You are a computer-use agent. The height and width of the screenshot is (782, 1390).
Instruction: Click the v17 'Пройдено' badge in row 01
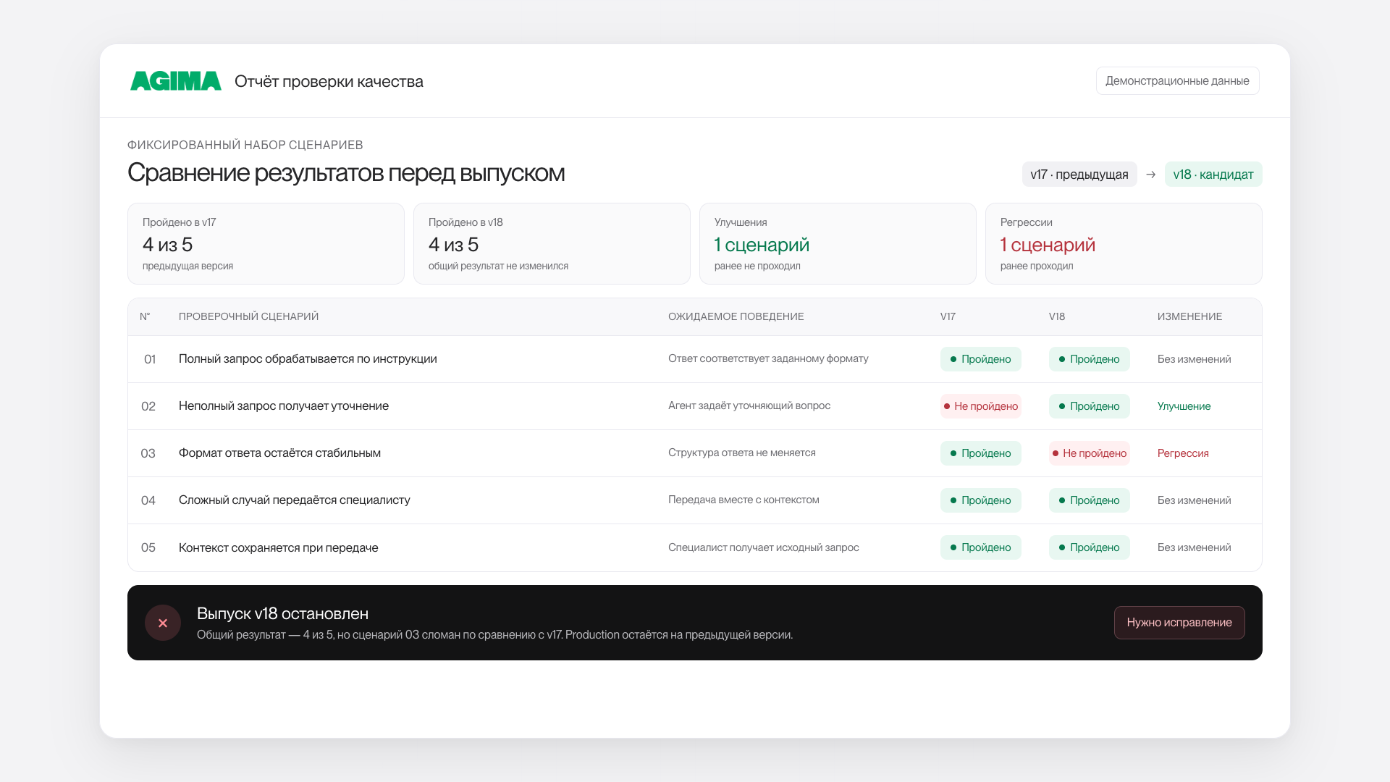pos(981,359)
